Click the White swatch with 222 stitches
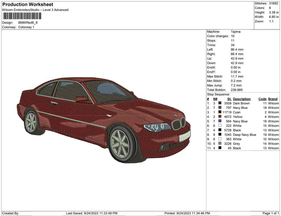 pyautogui.click(x=220, y=126)
